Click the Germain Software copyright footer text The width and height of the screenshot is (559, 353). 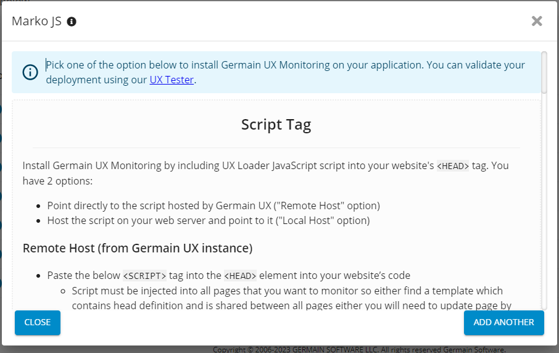[x=359, y=349]
